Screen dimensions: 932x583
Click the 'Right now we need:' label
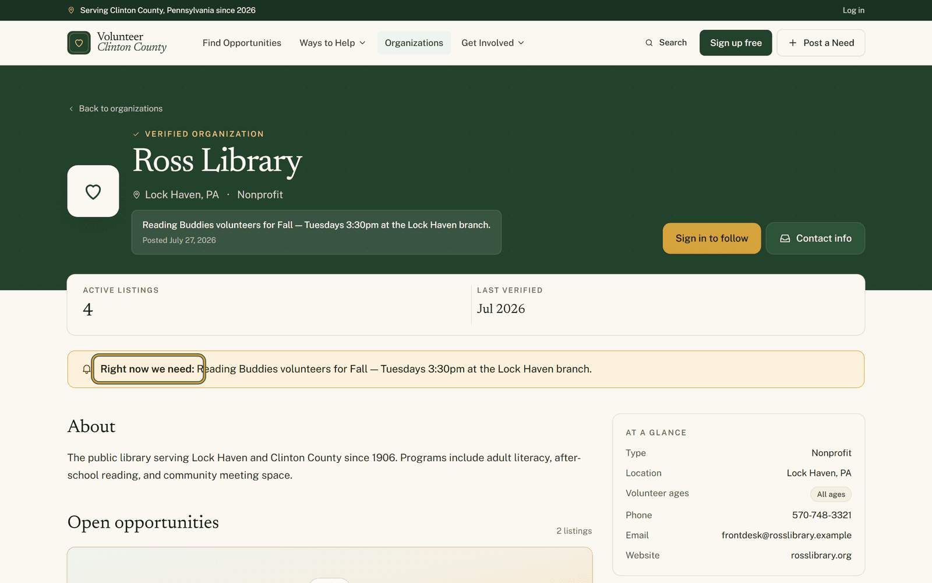tap(148, 369)
